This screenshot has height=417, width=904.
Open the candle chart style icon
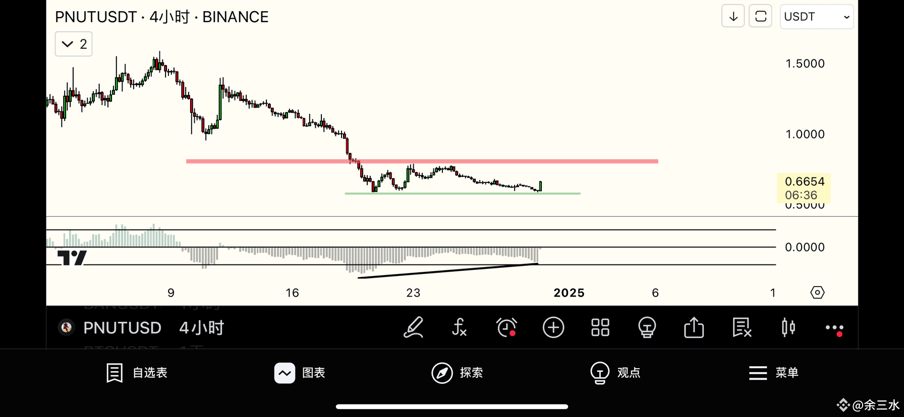pyautogui.click(x=787, y=327)
